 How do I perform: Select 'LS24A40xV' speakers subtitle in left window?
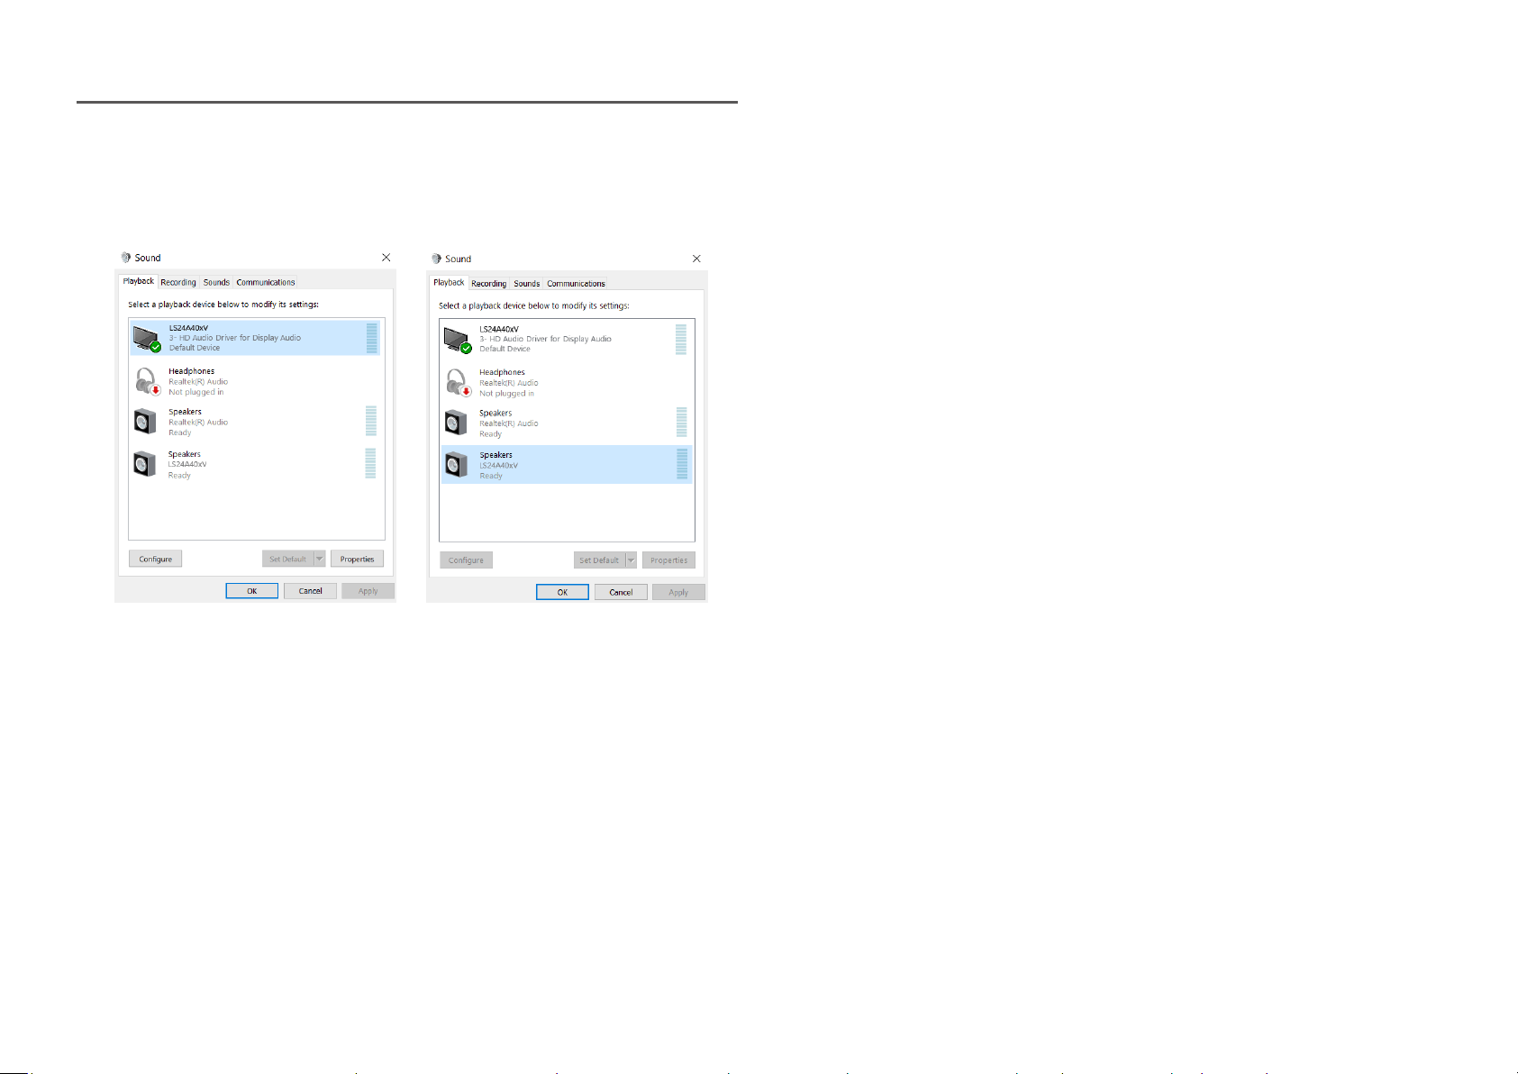click(x=187, y=464)
